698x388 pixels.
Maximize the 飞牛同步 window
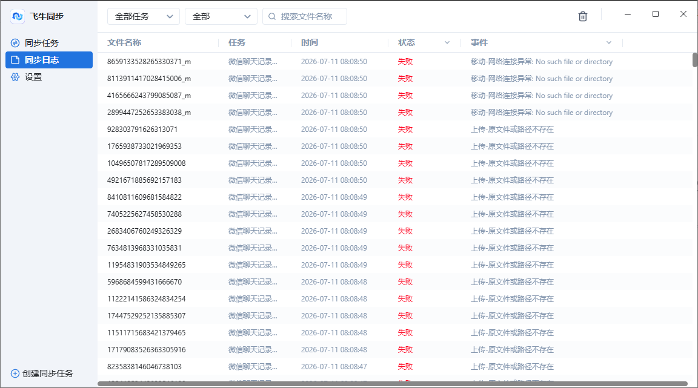pyautogui.click(x=655, y=15)
